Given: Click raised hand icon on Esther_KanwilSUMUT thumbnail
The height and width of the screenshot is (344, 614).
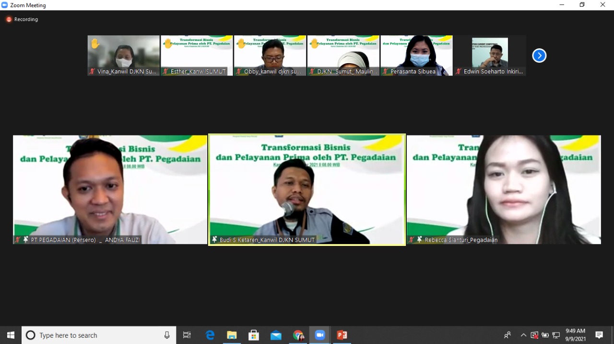Looking at the screenshot, I should click(x=168, y=44).
